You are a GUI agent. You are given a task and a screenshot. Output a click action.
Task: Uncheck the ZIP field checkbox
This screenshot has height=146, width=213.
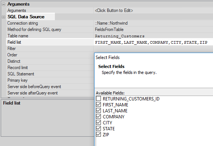click(99, 134)
